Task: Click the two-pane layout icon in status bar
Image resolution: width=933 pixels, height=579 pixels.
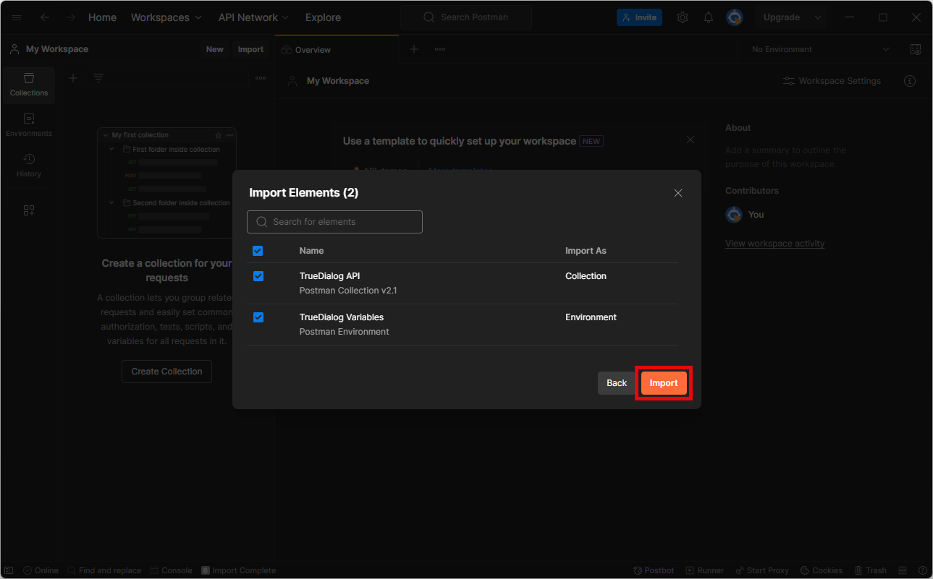Action: coord(903,570)
